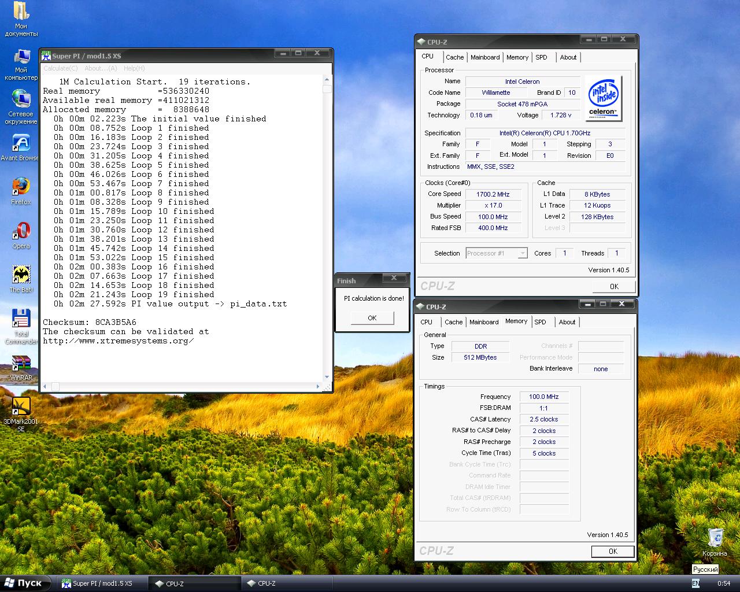The width and height of the screenshot is (740, 592).
Task: Launch Opera from the desktop
Action: point(21,236)
